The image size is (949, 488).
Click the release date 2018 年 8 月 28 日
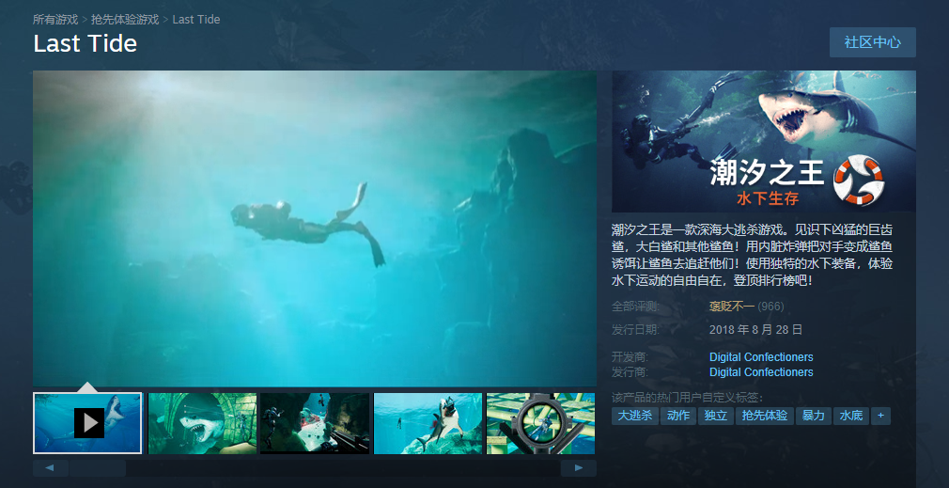pyautogui.click(x=756, y=330)
